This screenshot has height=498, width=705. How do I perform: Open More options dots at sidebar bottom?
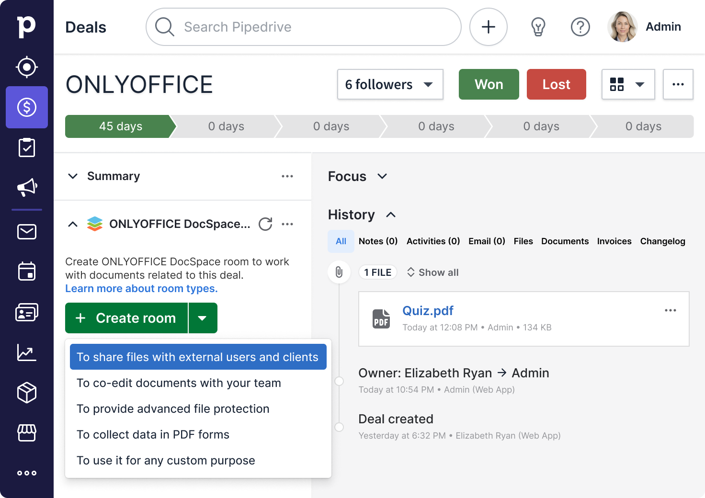[27, 473]
